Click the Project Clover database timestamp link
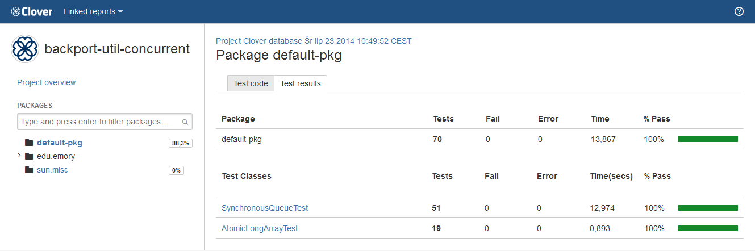Screen dimensions: 755x251 point(314,41)
